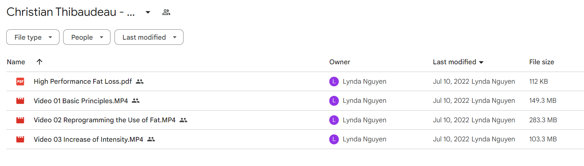Screen dimensions: 584x166
Task: Open the People filter dropdown
Action: point(87,37)
